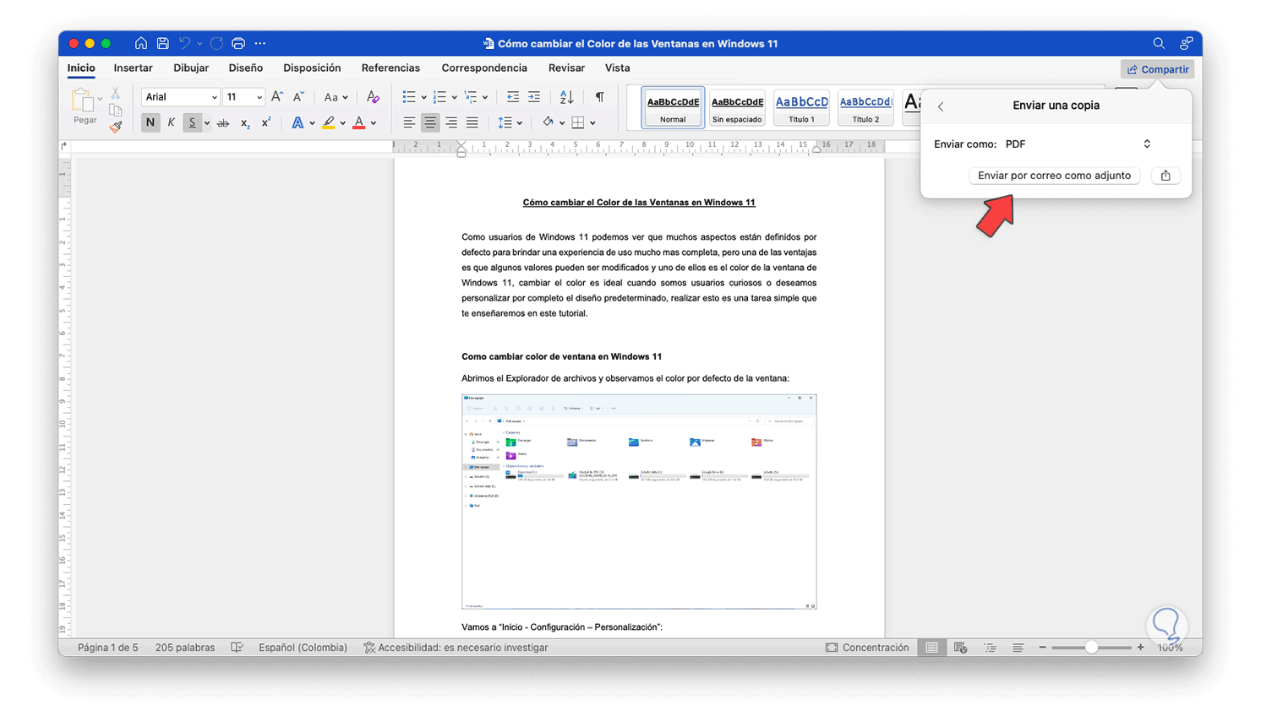Increase paragraph indent

534,97
